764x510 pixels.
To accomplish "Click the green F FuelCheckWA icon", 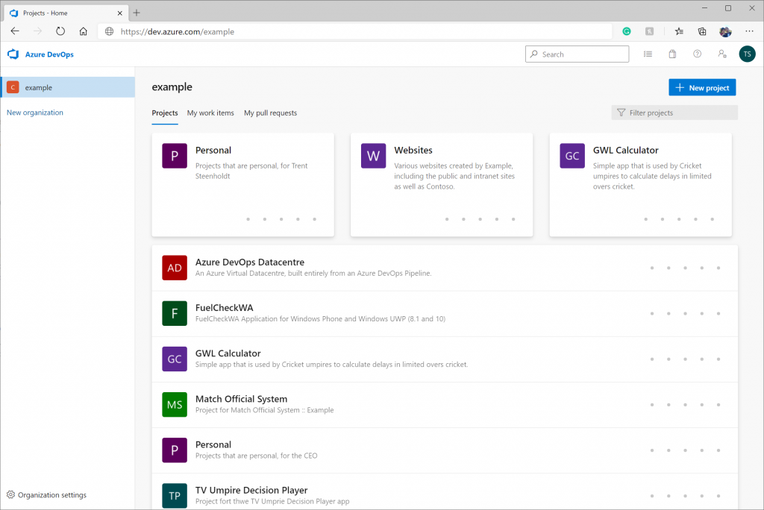I will click(175, 313).
